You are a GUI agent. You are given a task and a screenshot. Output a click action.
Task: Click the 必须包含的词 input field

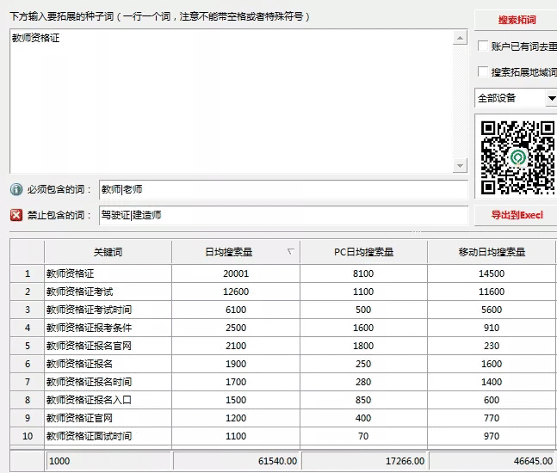click(282, 189)
